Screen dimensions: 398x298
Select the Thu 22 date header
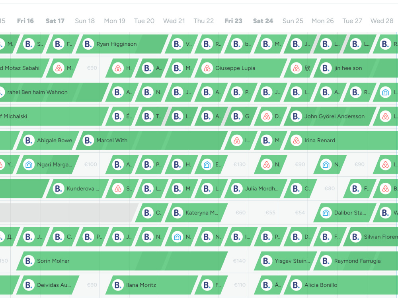203,21
